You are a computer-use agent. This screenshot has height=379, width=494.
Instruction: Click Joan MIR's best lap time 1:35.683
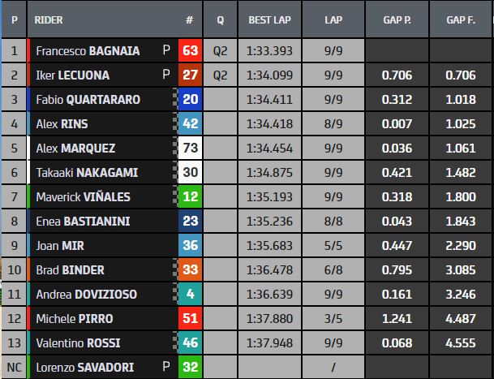pos(270,245)
